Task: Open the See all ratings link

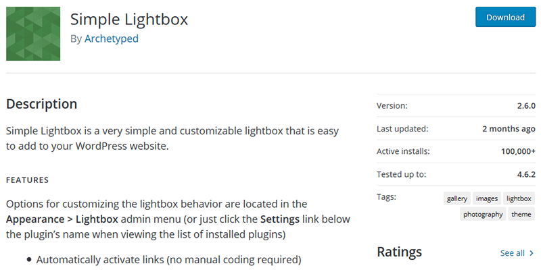Action: point(512,253)
